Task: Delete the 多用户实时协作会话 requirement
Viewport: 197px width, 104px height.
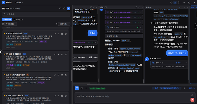Action: point(66,34)
